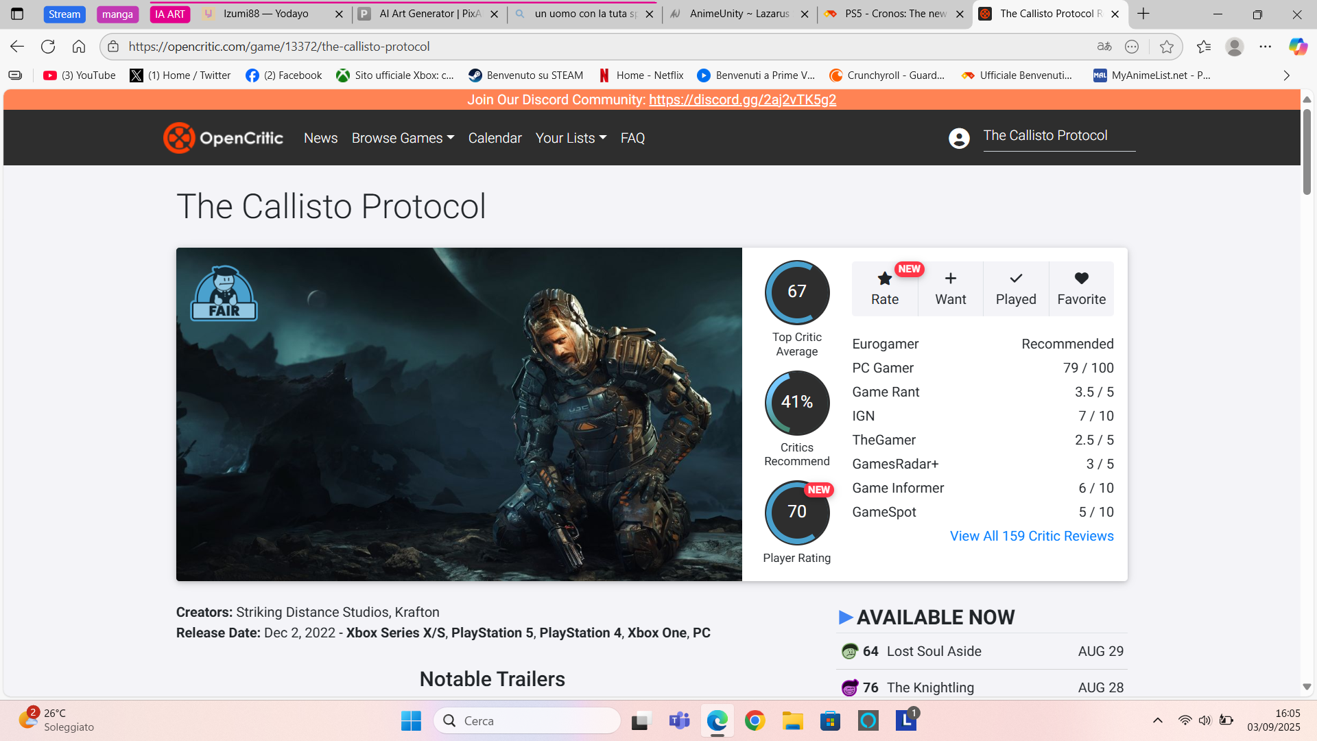Expand the Your Lists dropdown
The width and height of the screenshot is (1317, 741).
pos(571,138)
